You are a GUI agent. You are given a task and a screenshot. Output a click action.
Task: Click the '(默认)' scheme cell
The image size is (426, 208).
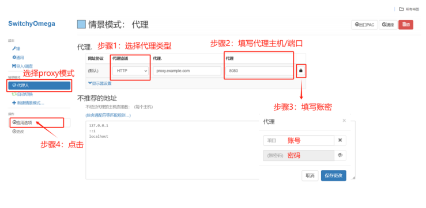pos(93,71)
